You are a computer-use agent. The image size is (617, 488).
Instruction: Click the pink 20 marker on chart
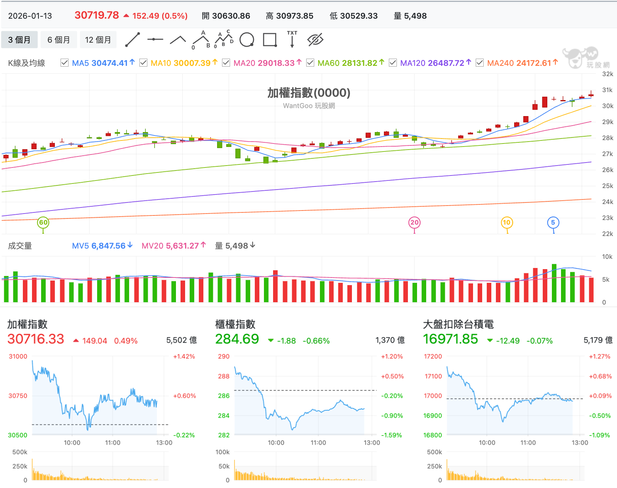point(414,223)
